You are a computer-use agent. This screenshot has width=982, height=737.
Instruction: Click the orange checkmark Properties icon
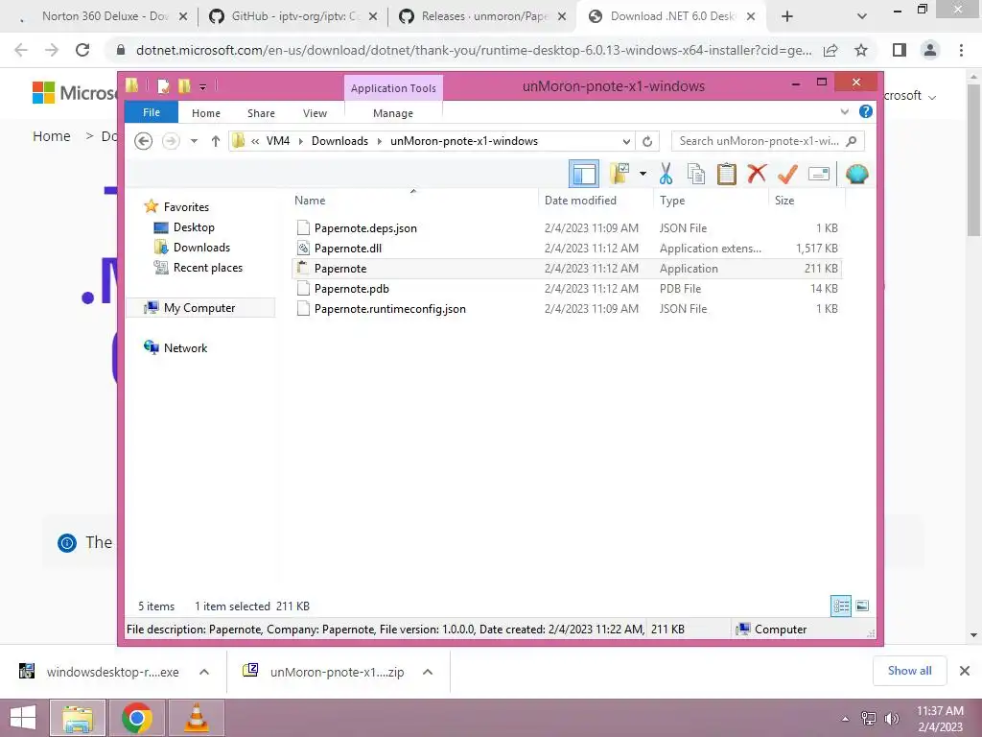[787, 175]
